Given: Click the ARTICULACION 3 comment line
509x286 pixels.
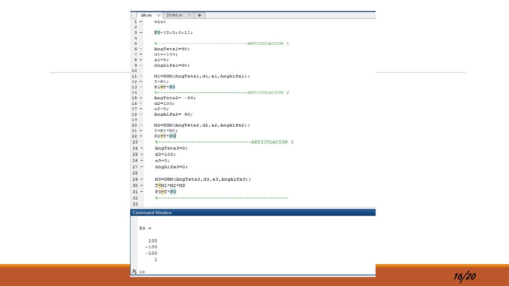Looking at the screenshot, I should coord(224,142).
